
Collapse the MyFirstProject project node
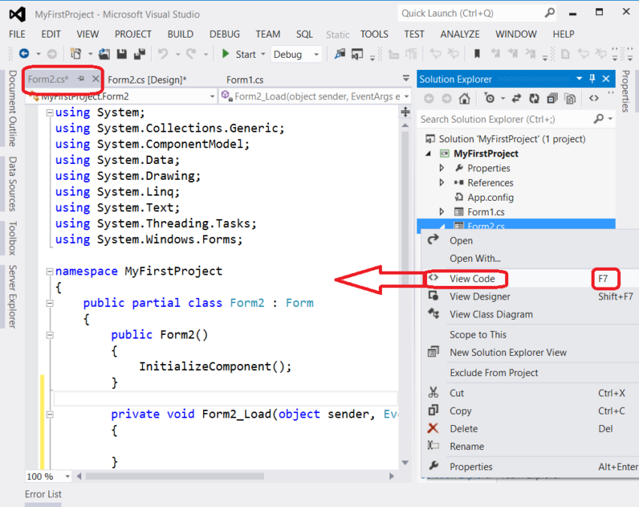click(429, 153)
